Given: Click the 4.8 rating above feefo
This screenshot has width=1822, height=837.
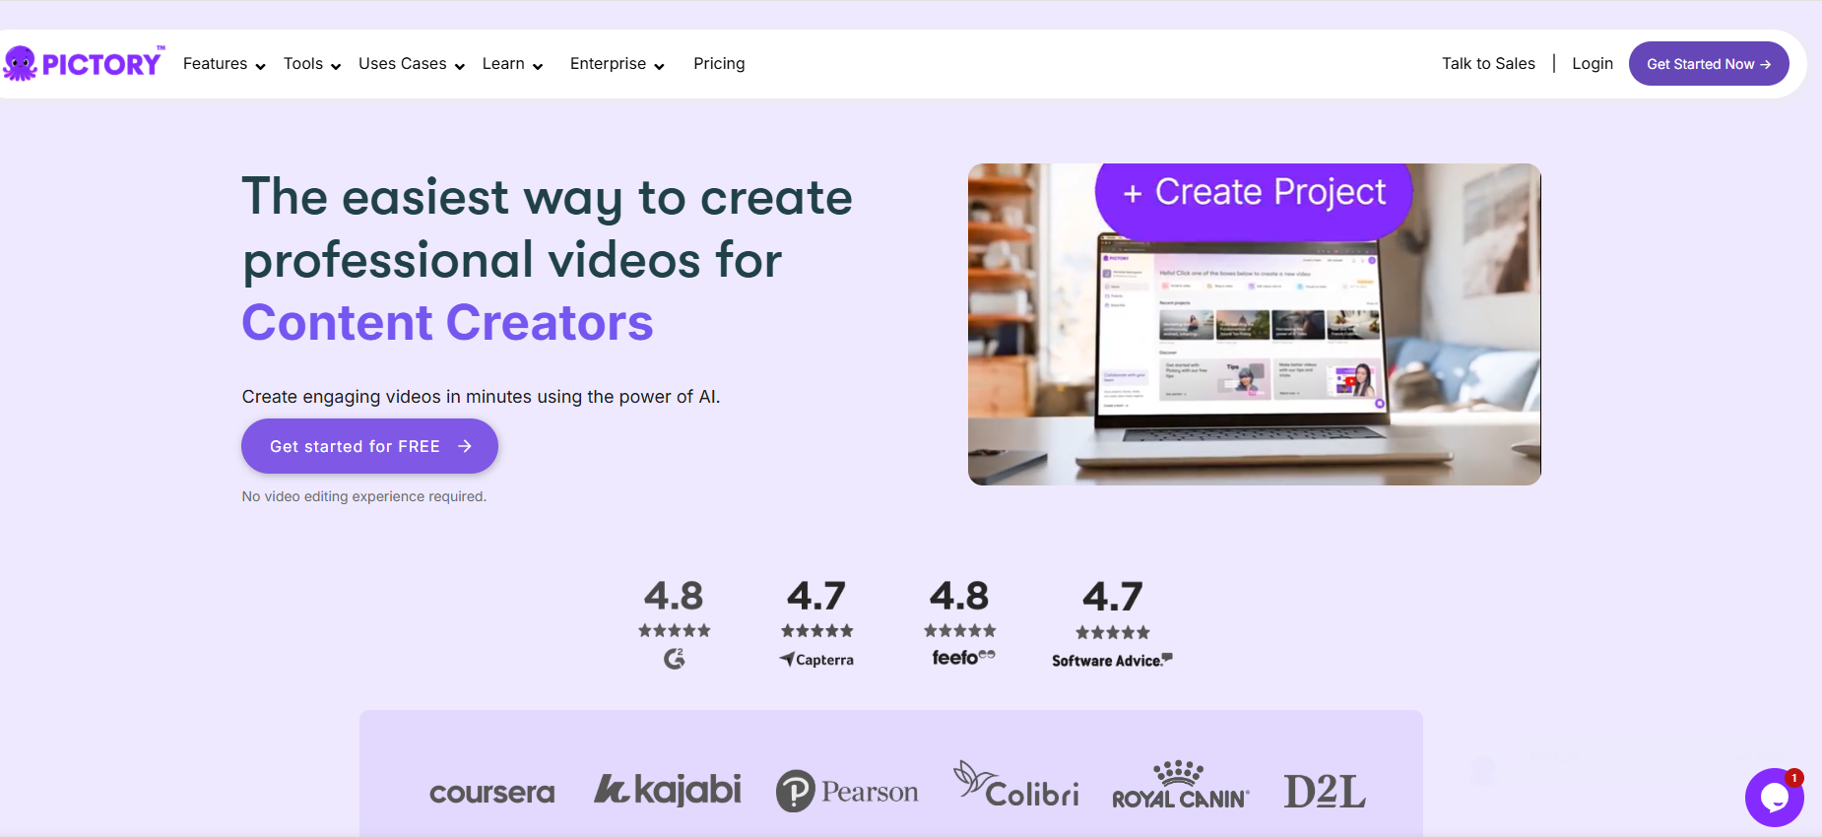Looking at the screenshot, I should coord(959,596).
